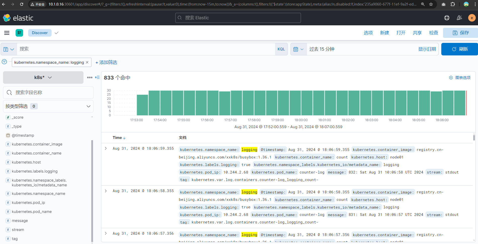Open index pattern options dots icon
478x244 pixels.
(x=90, y=77)
